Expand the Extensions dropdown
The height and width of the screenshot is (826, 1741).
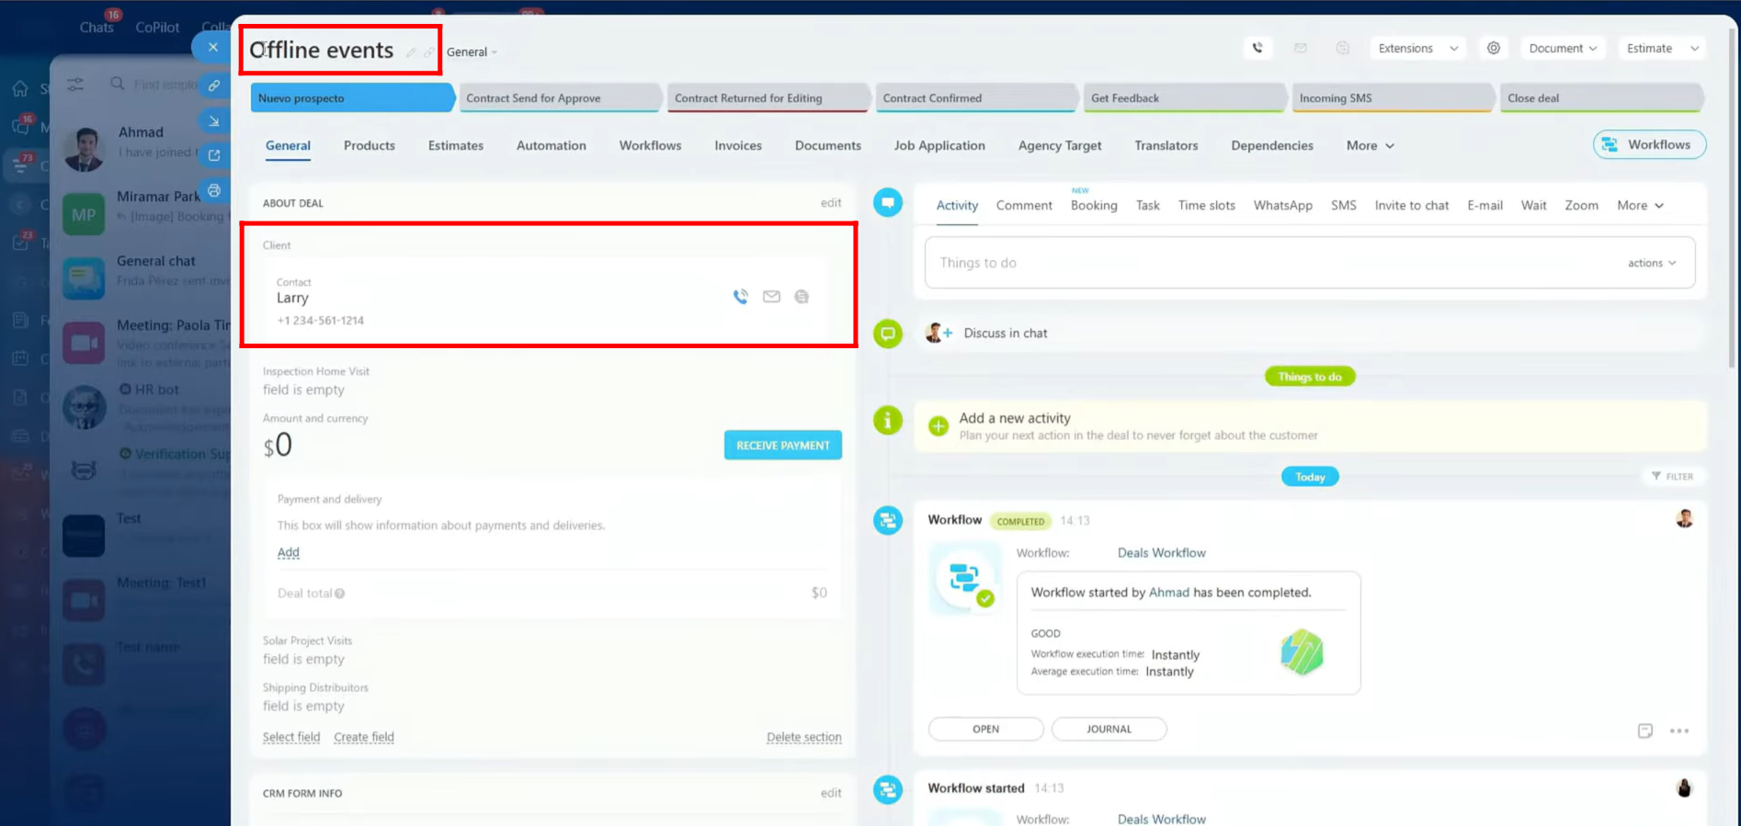click(x=1417, y=49)
